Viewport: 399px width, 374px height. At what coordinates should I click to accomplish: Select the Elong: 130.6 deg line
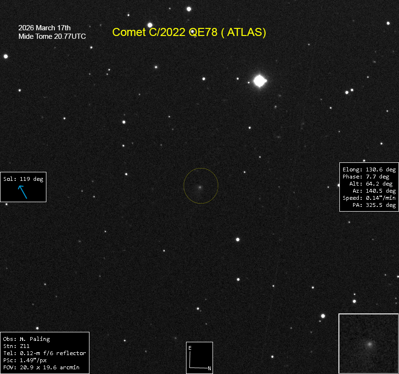pyautogui.click(x=369, y=169)
